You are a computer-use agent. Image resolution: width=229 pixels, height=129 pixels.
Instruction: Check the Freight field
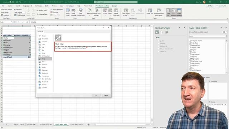point(190,52)
